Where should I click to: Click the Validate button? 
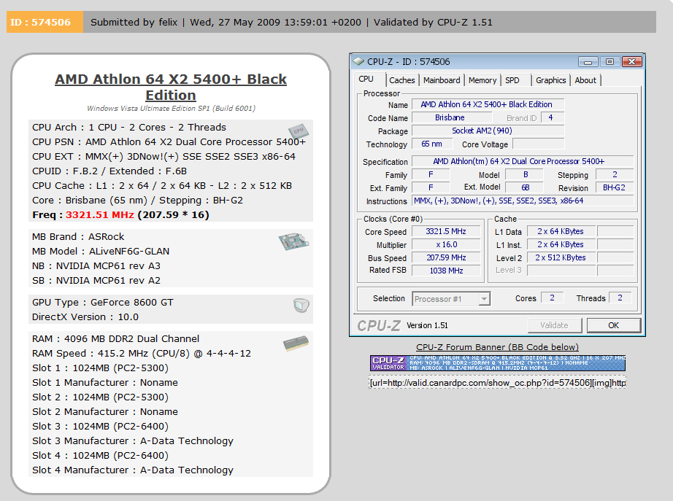coord(555,325)
